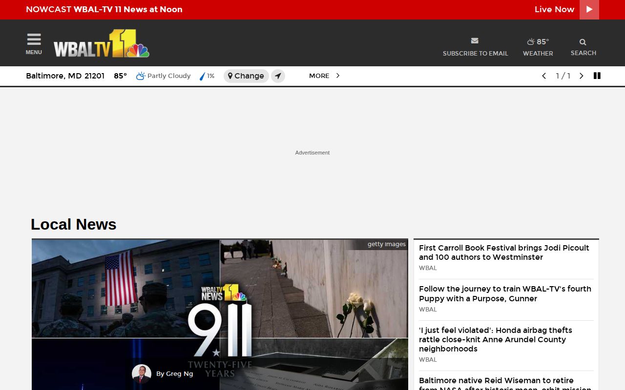Read First Carroll Book Festival article
This screenshot has width=625, height=390.
[x=504, y=253]
